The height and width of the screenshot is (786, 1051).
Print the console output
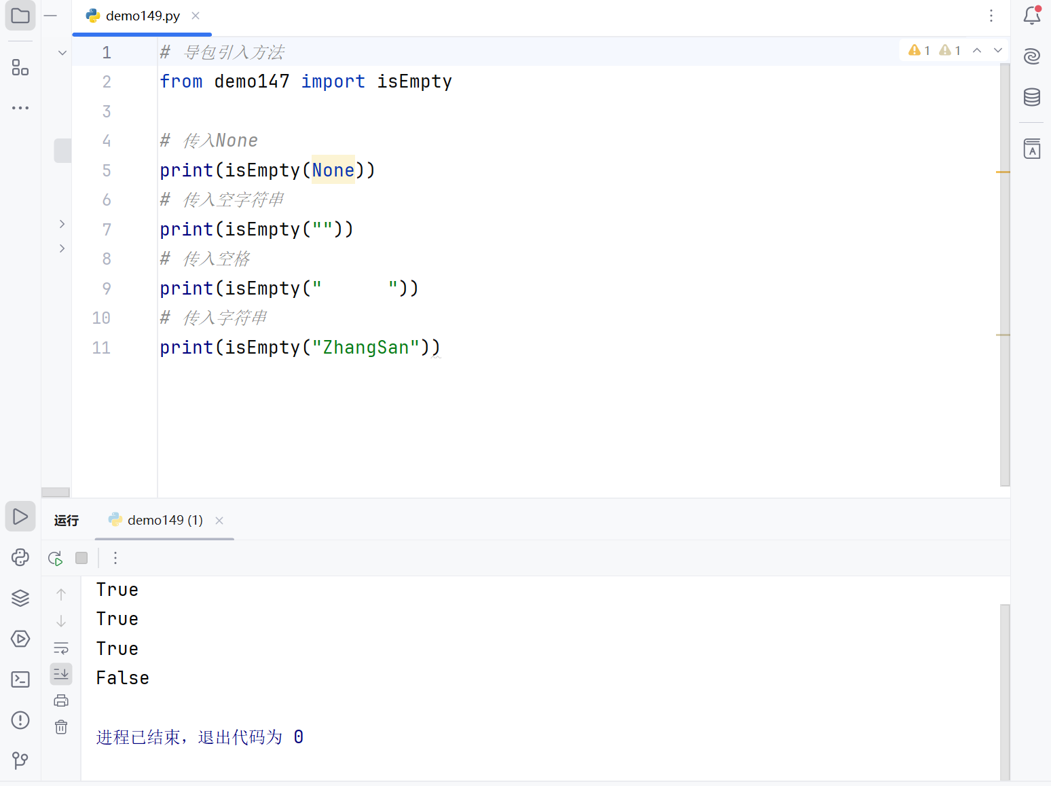click(x=61, y=700)
